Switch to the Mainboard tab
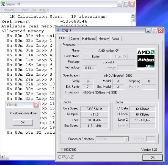Image resolution: width=168 pixels, height=165 pixels. [89, 39]
